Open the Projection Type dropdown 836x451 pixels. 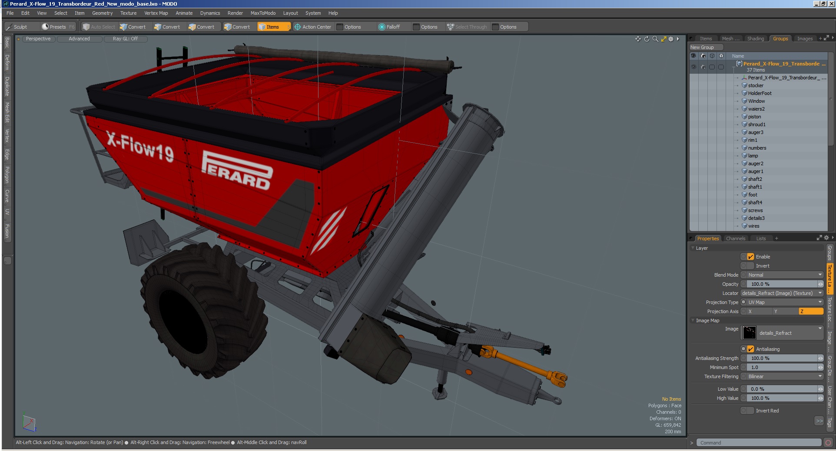click(785, 302)
